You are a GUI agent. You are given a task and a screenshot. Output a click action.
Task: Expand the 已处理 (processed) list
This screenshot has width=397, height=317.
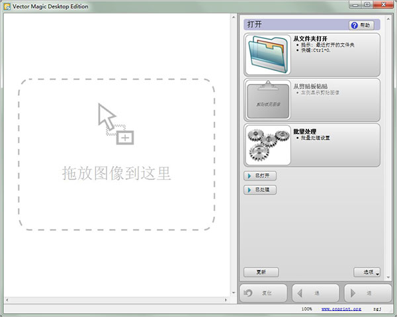[261, 190]
